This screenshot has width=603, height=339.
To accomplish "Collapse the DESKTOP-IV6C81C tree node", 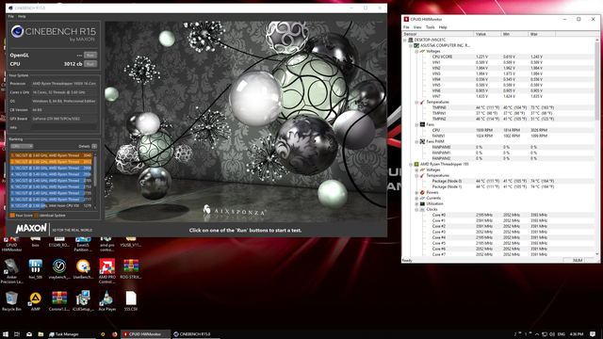I will tap(405, 40).
